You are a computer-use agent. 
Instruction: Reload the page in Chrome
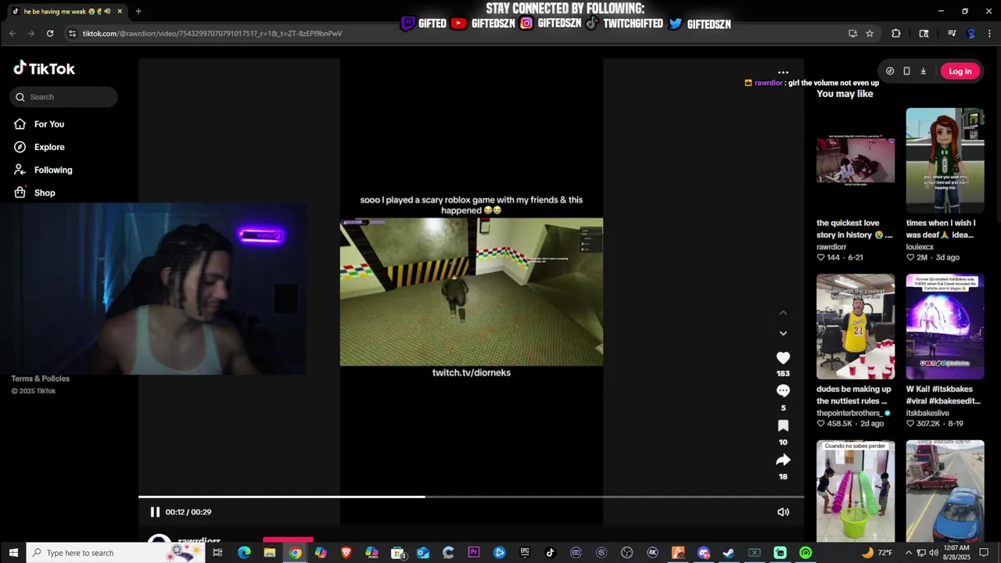pyautogui.click(x=50, y=34)
